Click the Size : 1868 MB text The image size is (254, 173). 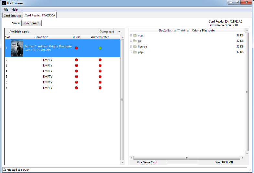tap(224, 162)
